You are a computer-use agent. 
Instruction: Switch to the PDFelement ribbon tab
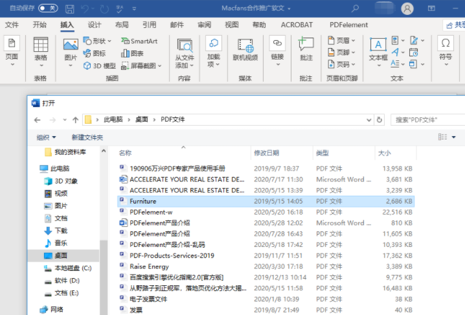pos(348,25)
